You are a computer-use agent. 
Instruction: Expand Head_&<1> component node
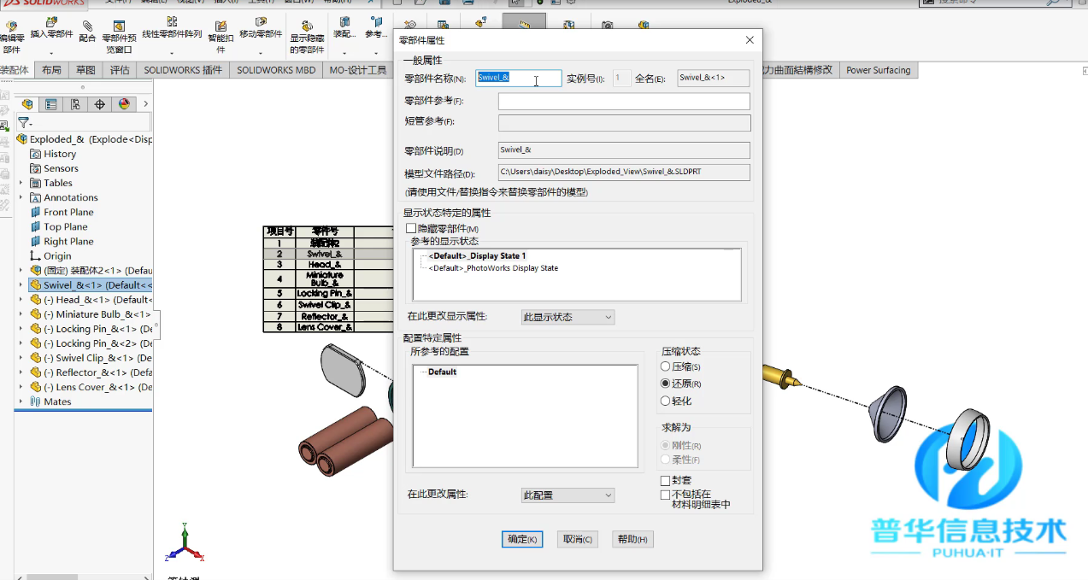point(21,300)
